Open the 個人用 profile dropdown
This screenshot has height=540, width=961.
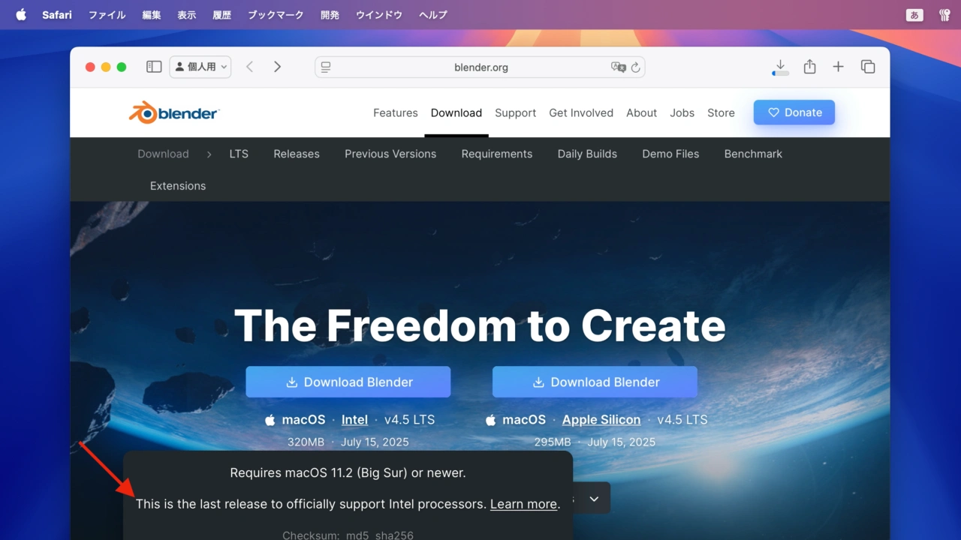200,67
